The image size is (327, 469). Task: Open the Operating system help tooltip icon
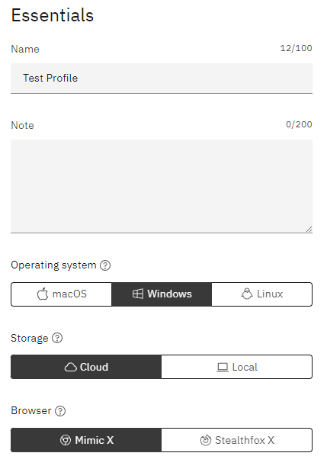coord(105,265)
